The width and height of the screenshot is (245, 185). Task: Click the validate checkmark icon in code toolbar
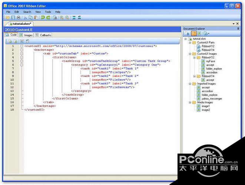27,41
